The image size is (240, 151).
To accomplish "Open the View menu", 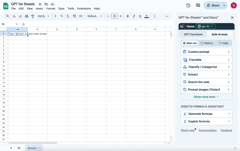I will [x=30, y=9].
